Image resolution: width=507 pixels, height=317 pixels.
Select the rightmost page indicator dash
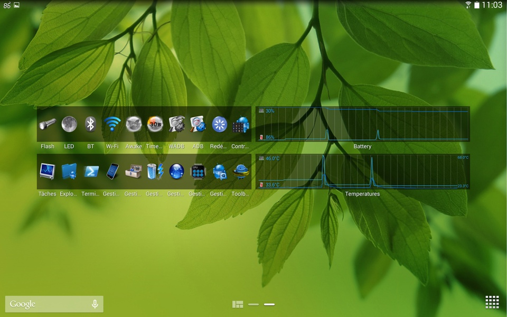coord(269,304)
